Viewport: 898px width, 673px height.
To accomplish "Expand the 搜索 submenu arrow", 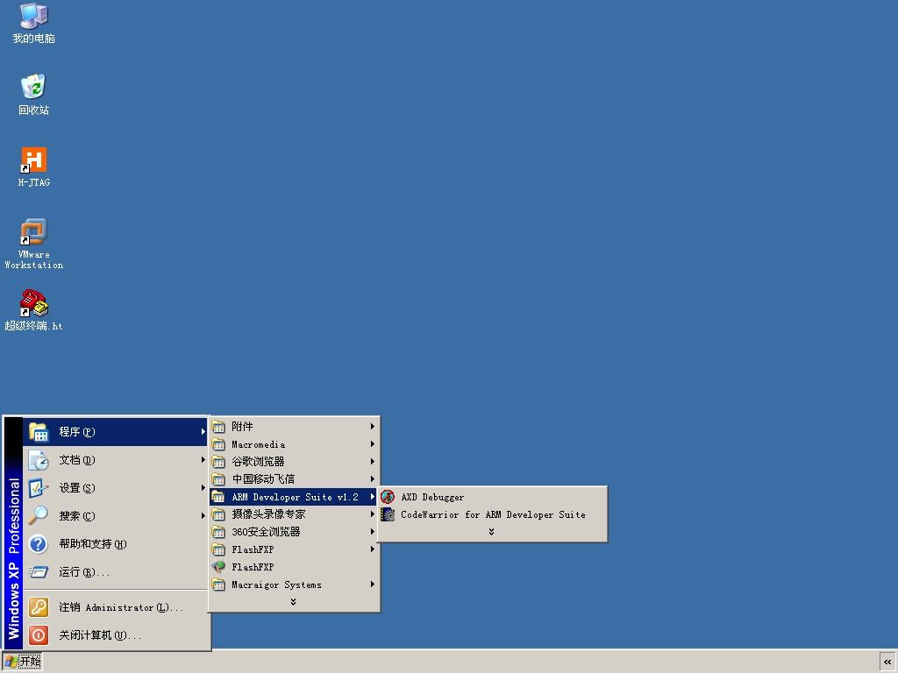I will (203, 515).
